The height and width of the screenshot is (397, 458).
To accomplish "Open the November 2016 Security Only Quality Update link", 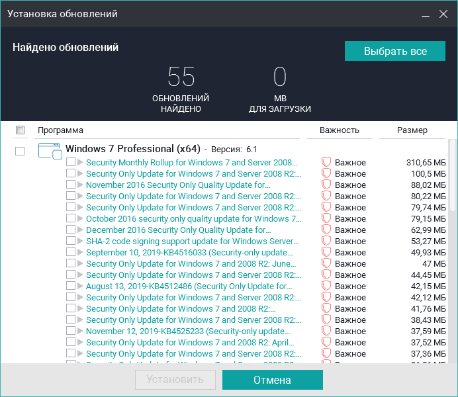I will pyautogui.click(x=178, y=185).
